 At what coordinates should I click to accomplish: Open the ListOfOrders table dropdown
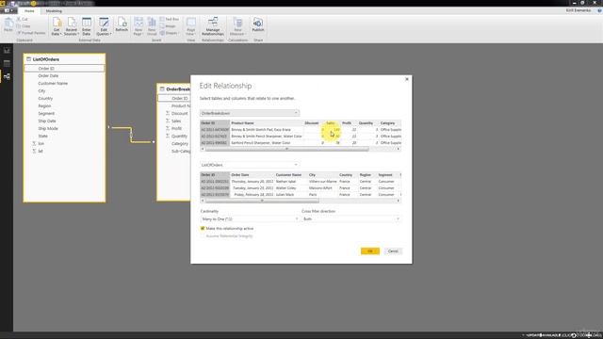tap(250, 165)
